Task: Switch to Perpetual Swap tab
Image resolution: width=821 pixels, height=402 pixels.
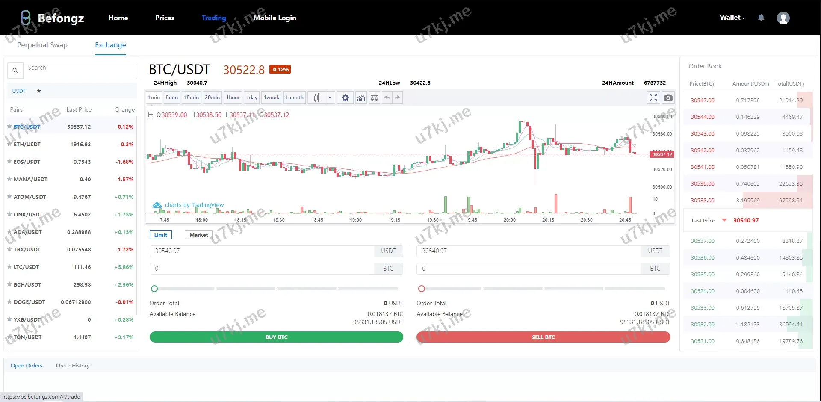Action: point(42,45)
